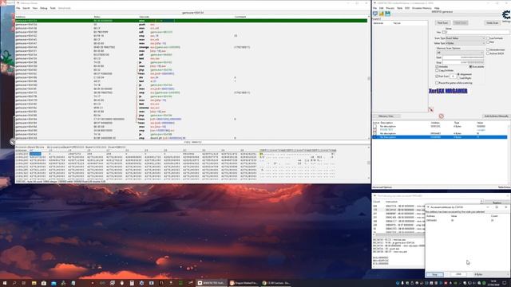Click the Stop address input field

coord(463,62)
